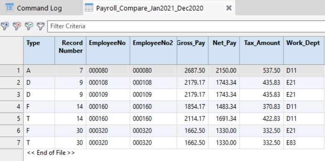This screenshot has width=325, height=161.
Task: Close the Payroll_Compare_Jan2021_Dec2020 tab
Action: pyautogui.click(x=229, y=8)
